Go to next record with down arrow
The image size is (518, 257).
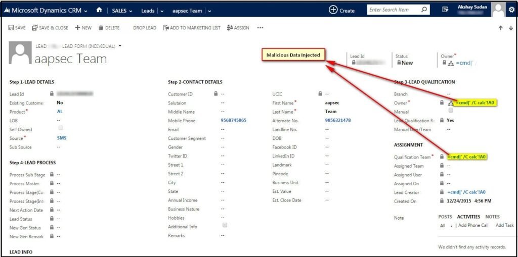click(511, 28)
